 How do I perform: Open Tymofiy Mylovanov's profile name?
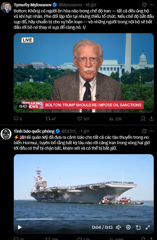coord(33,5)
